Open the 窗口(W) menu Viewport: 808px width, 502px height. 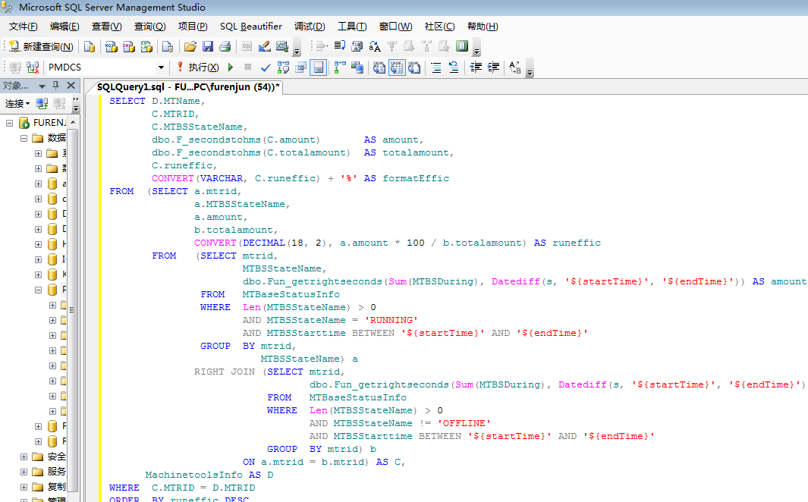396,27
